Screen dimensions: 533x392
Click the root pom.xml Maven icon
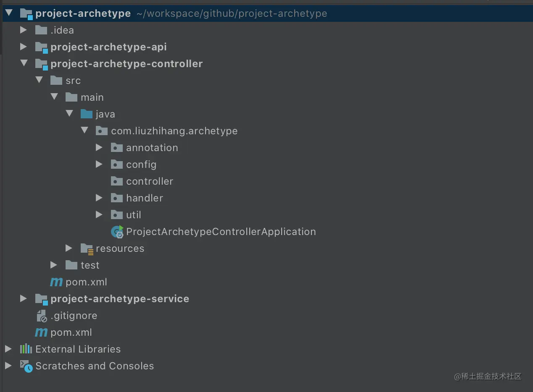[x=41, y=332]
